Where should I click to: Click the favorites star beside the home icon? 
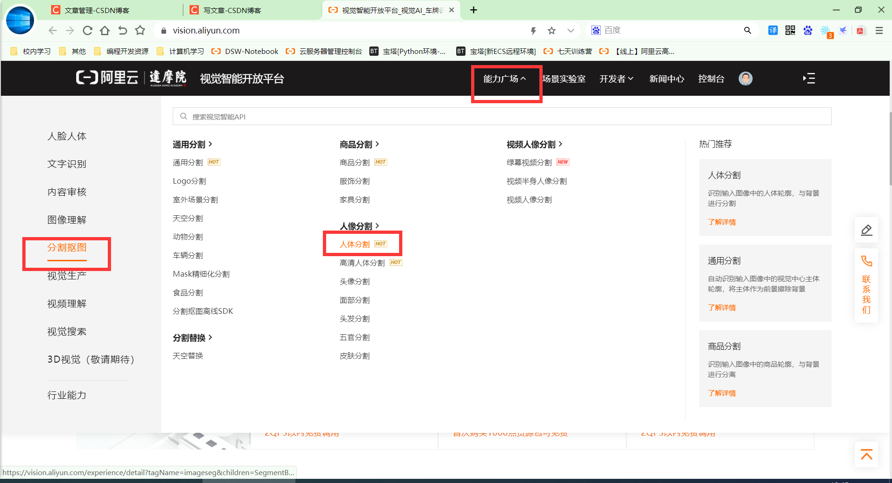tap(140, 31)
